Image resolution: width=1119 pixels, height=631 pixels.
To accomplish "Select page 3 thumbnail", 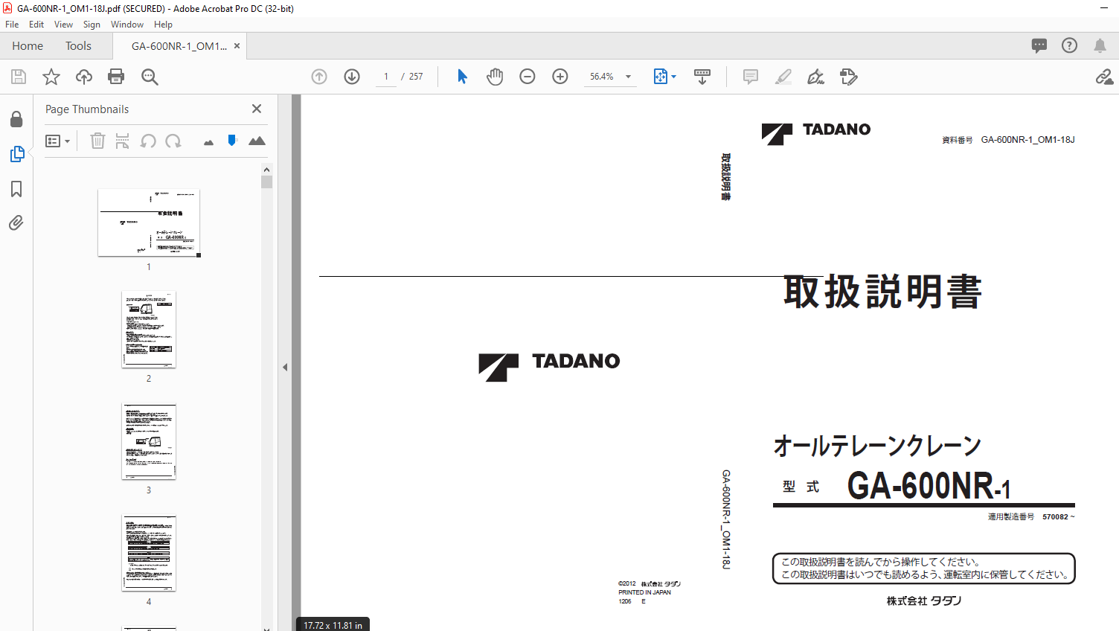I will click(x=149, y=441).
